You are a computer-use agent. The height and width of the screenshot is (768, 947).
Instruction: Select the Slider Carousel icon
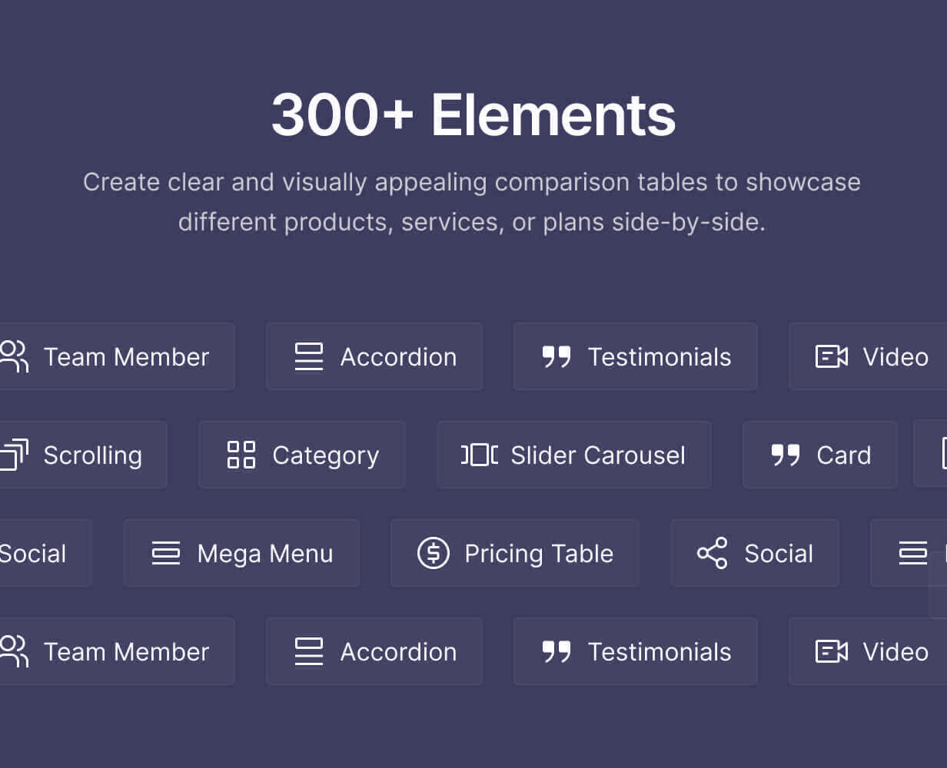(480, 455)
